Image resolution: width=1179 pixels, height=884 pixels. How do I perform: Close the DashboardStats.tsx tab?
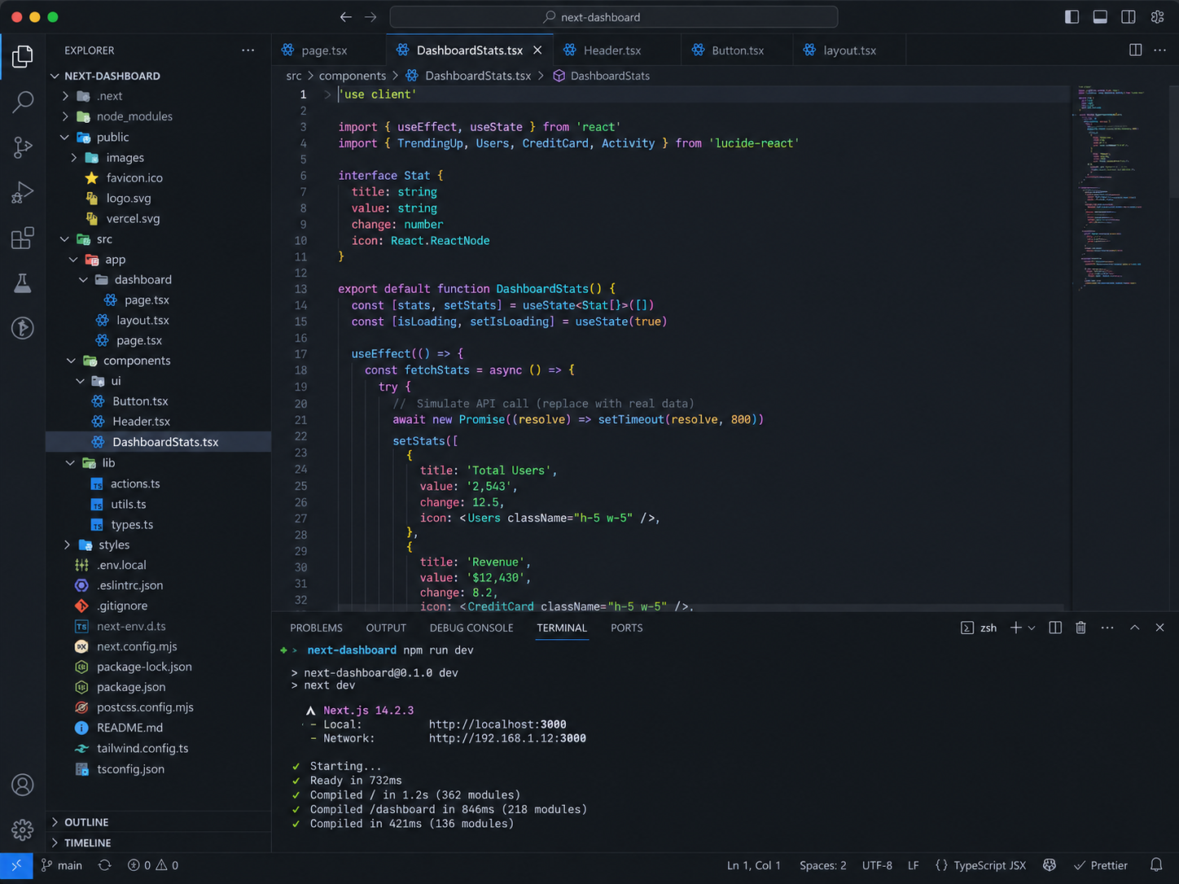537,50
